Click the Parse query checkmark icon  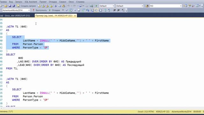tap(67, 10)
